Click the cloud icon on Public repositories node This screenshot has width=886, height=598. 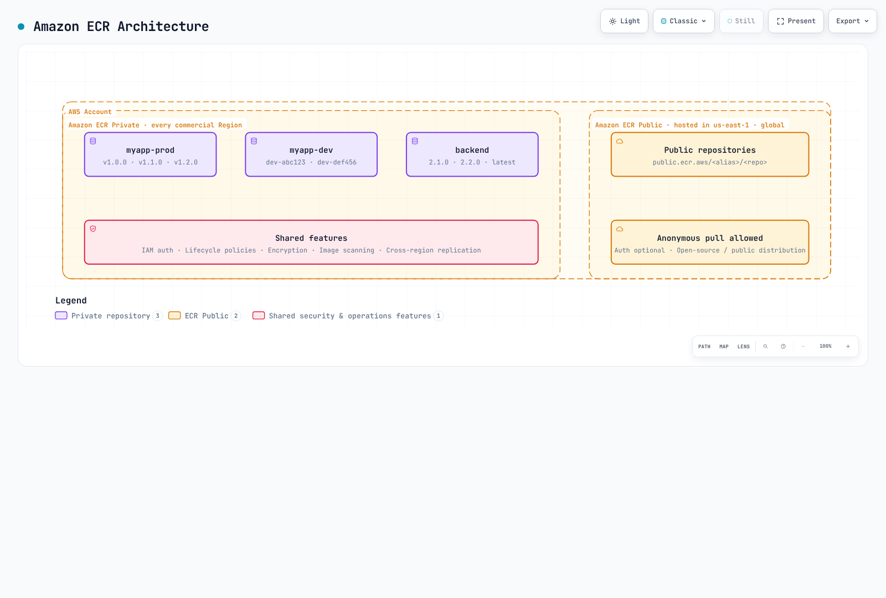pos(620,141)
